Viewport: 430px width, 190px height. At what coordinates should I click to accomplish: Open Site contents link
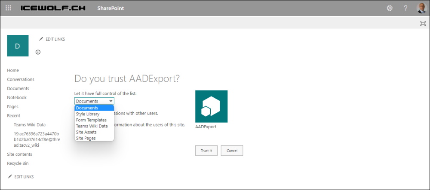19,154
